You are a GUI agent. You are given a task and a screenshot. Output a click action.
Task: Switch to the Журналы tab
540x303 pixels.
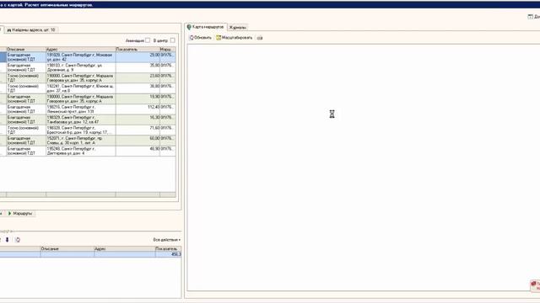tap(238, 27)
